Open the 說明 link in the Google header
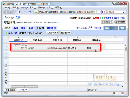 pos(117,18)
